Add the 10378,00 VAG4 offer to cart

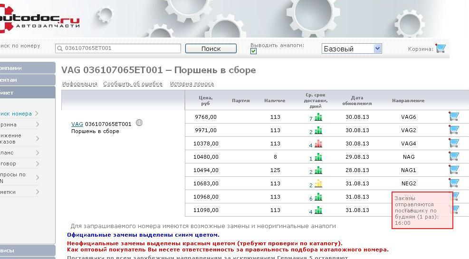453,143
